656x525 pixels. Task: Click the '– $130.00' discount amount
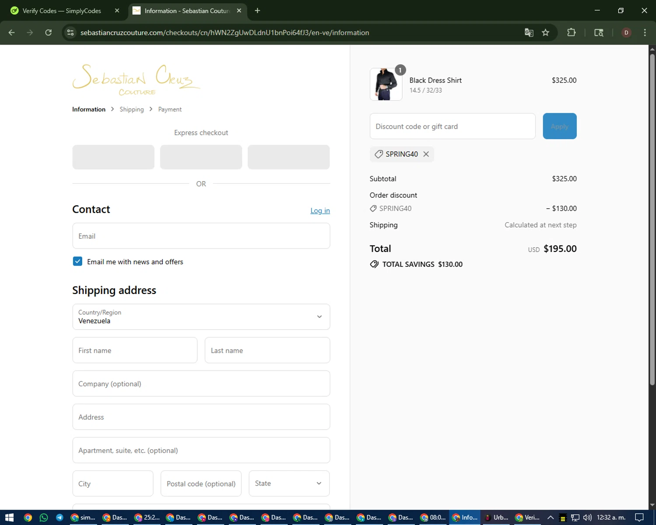tap(561, 209)
